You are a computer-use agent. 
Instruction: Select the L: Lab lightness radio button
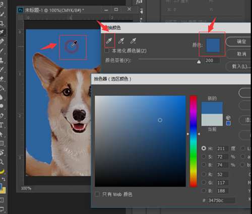(x=242, y=148)
